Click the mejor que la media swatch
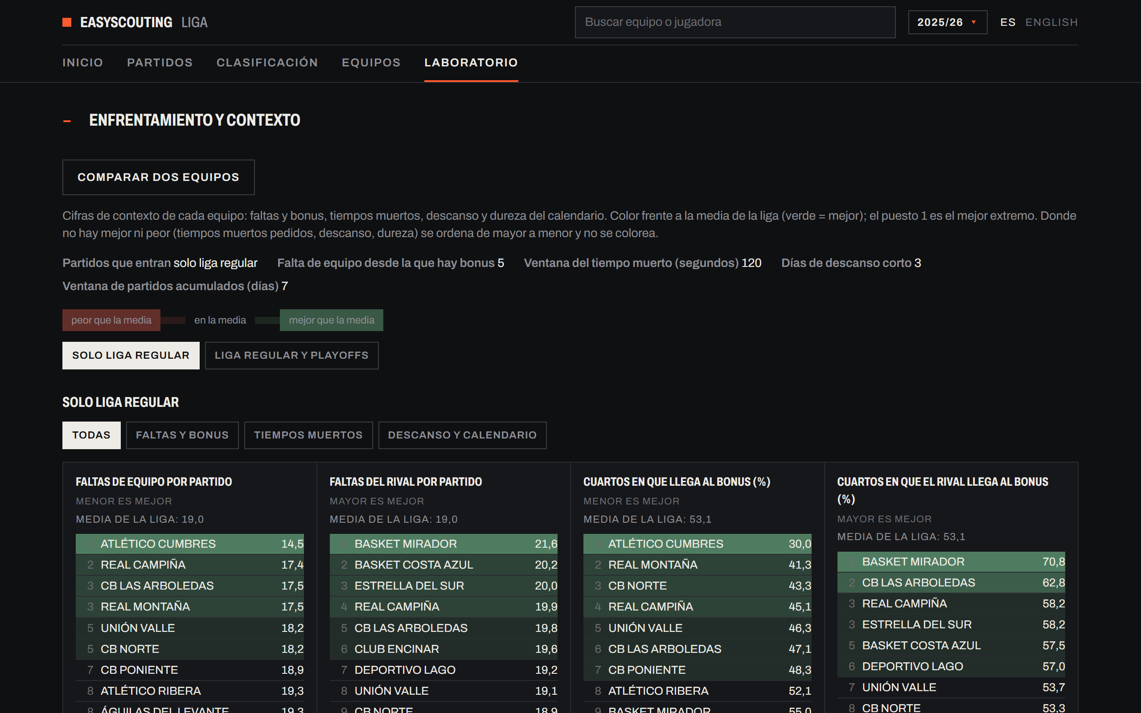 332,320
